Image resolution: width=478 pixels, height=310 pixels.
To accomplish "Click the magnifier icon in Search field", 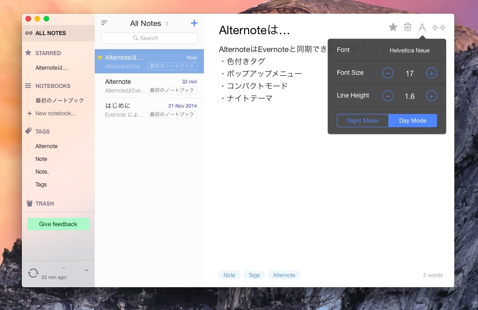I will point(136,38).
